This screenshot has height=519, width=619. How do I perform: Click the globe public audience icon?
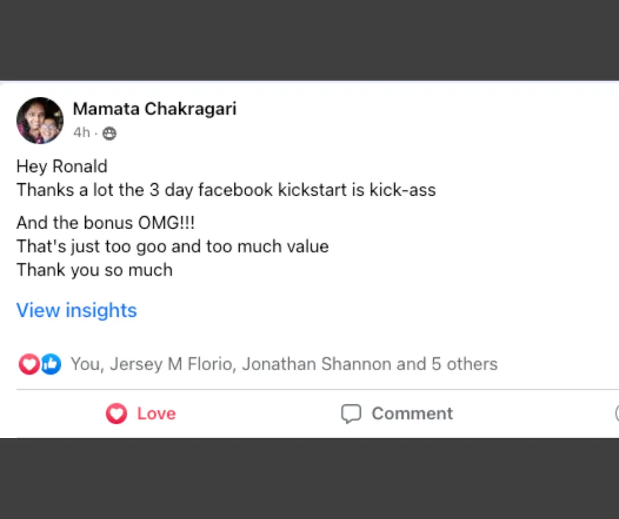[x=110, y=133]
